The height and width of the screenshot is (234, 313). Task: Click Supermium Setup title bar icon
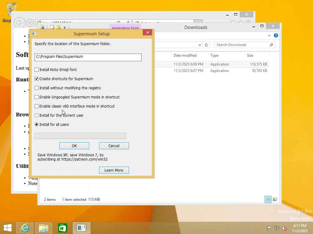click(35, 34)
